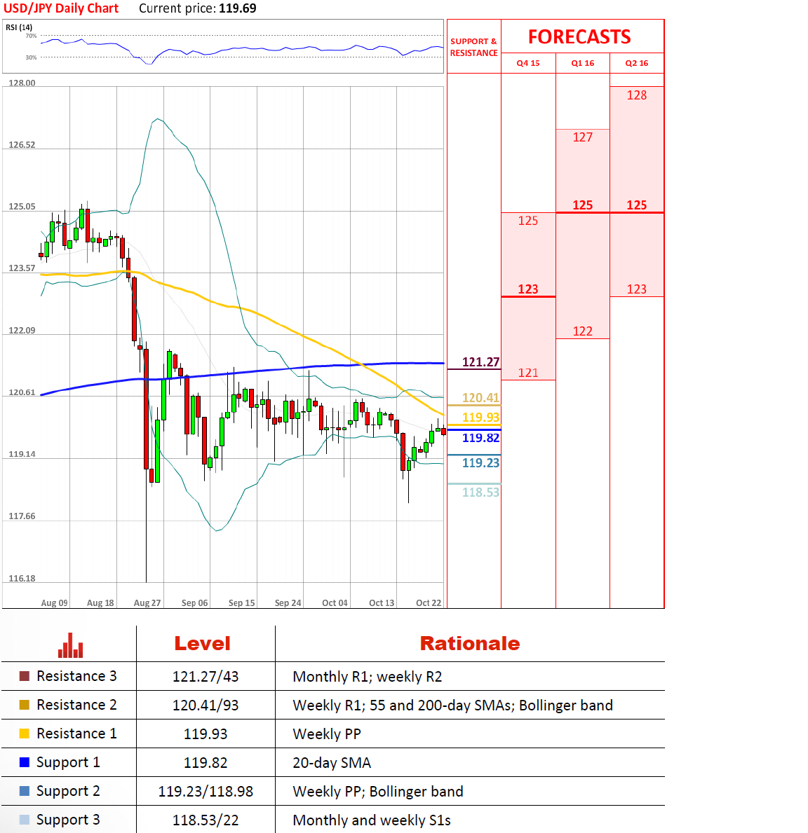Viewport: 808px width, 833px height.
Task: Click 'Weekly PP; Bollinger band' rationale
Action: 378,792
